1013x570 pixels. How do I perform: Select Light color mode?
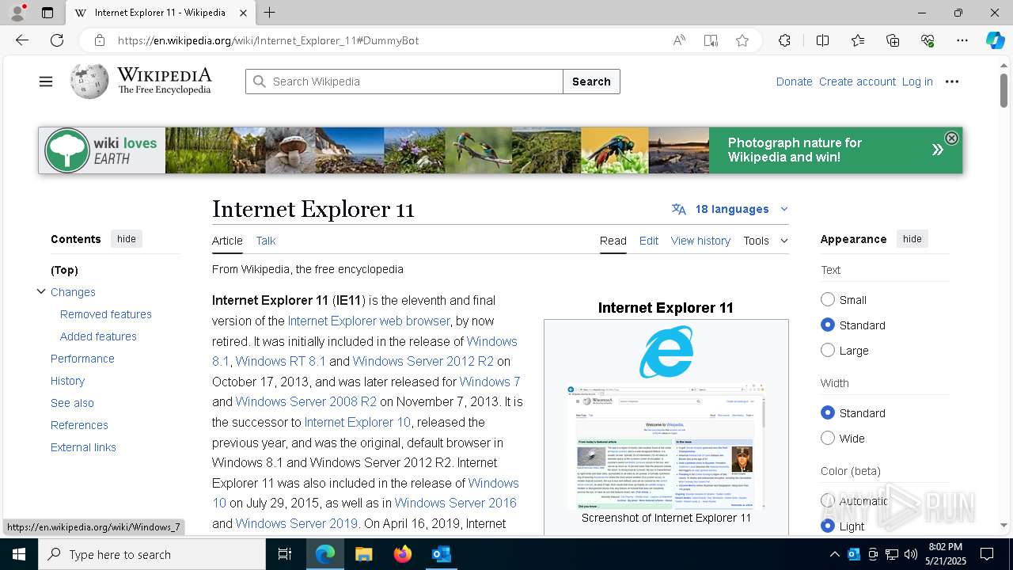click(x=828, y=526)
